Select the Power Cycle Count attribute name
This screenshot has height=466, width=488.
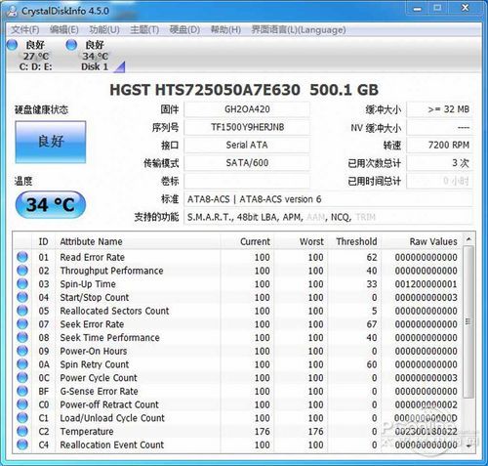(x=99, y=378)
